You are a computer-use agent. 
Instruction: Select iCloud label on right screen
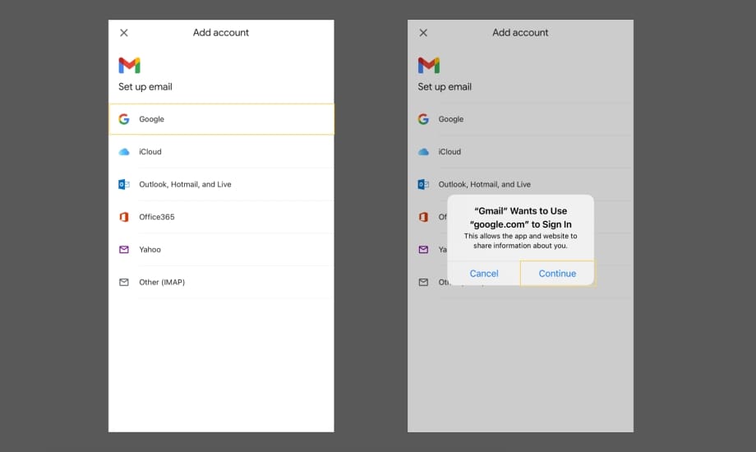tap(449, 151)
